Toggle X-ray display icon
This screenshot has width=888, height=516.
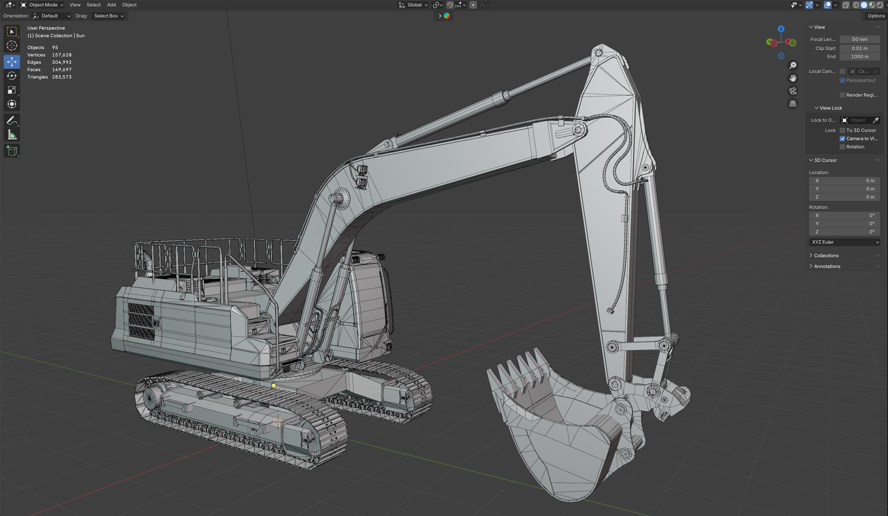point(845,5)
